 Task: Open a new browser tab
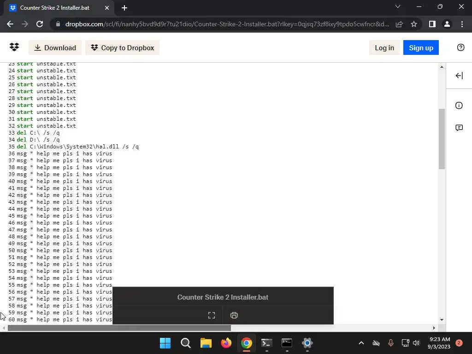coord(124,8)
